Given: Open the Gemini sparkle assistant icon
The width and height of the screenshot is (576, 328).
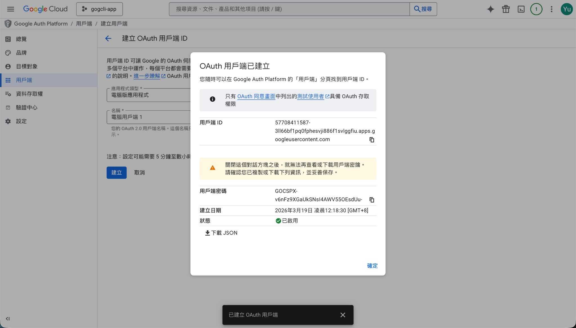Looking at the screenshot, I should click(490, 9).
